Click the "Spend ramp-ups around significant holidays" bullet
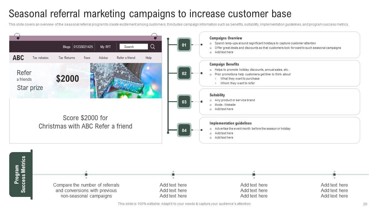369x207 pixels. [265, 43]
